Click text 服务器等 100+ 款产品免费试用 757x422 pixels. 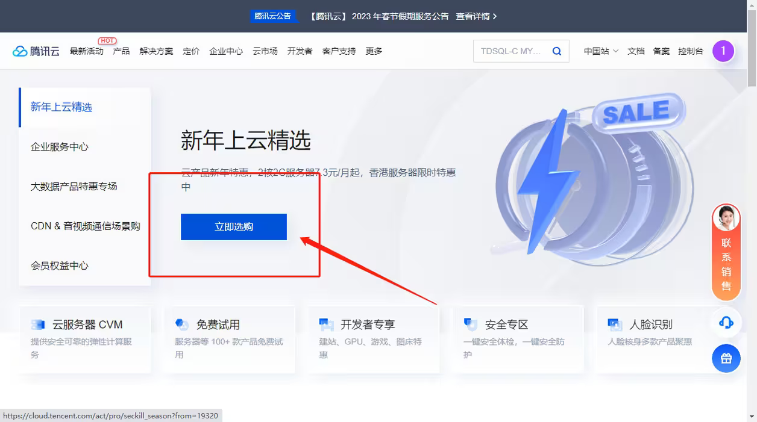[x=229, y=349]
